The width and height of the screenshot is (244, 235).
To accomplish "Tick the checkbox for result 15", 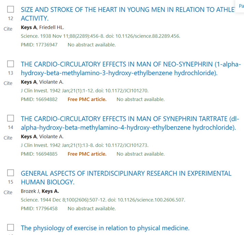I will 11,173.
